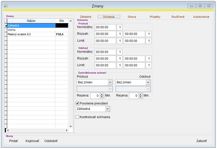
Task: Click the black Skr. cell of Základná
Action: pyautogui.click(x=62, y=25)
